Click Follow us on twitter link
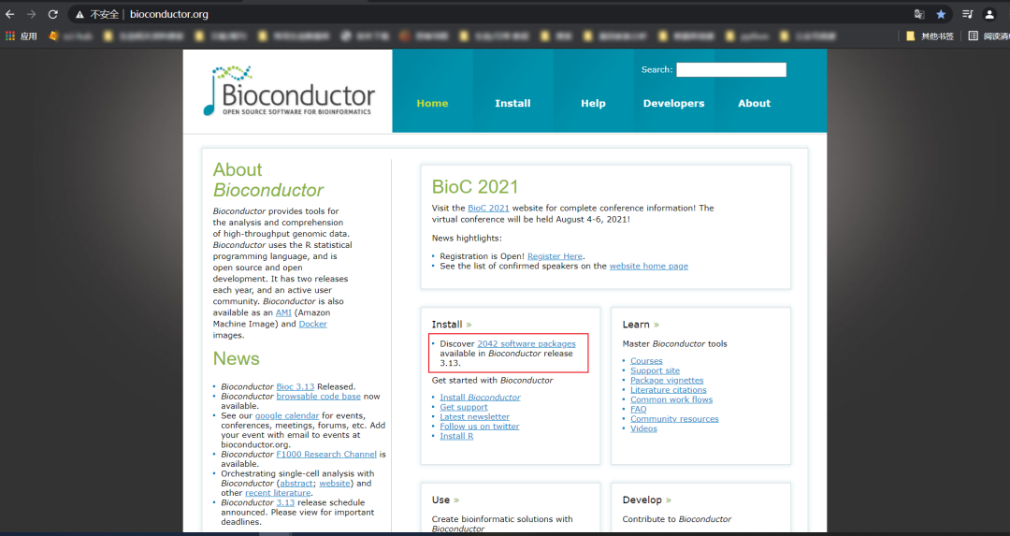1010x536 pixels. click(479, 427)
